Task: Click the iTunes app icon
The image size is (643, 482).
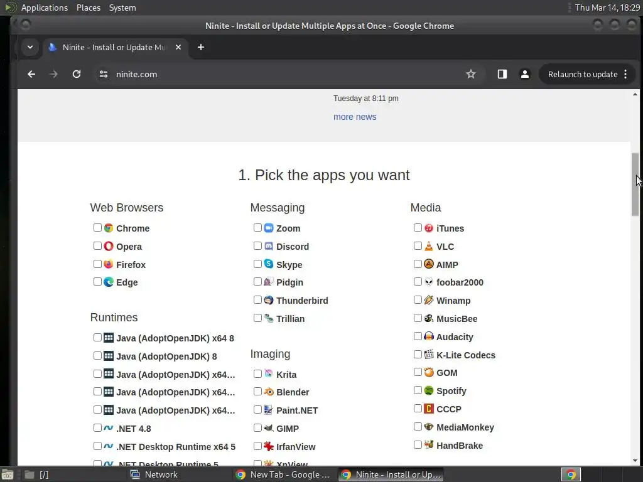Action: [429, 228]
